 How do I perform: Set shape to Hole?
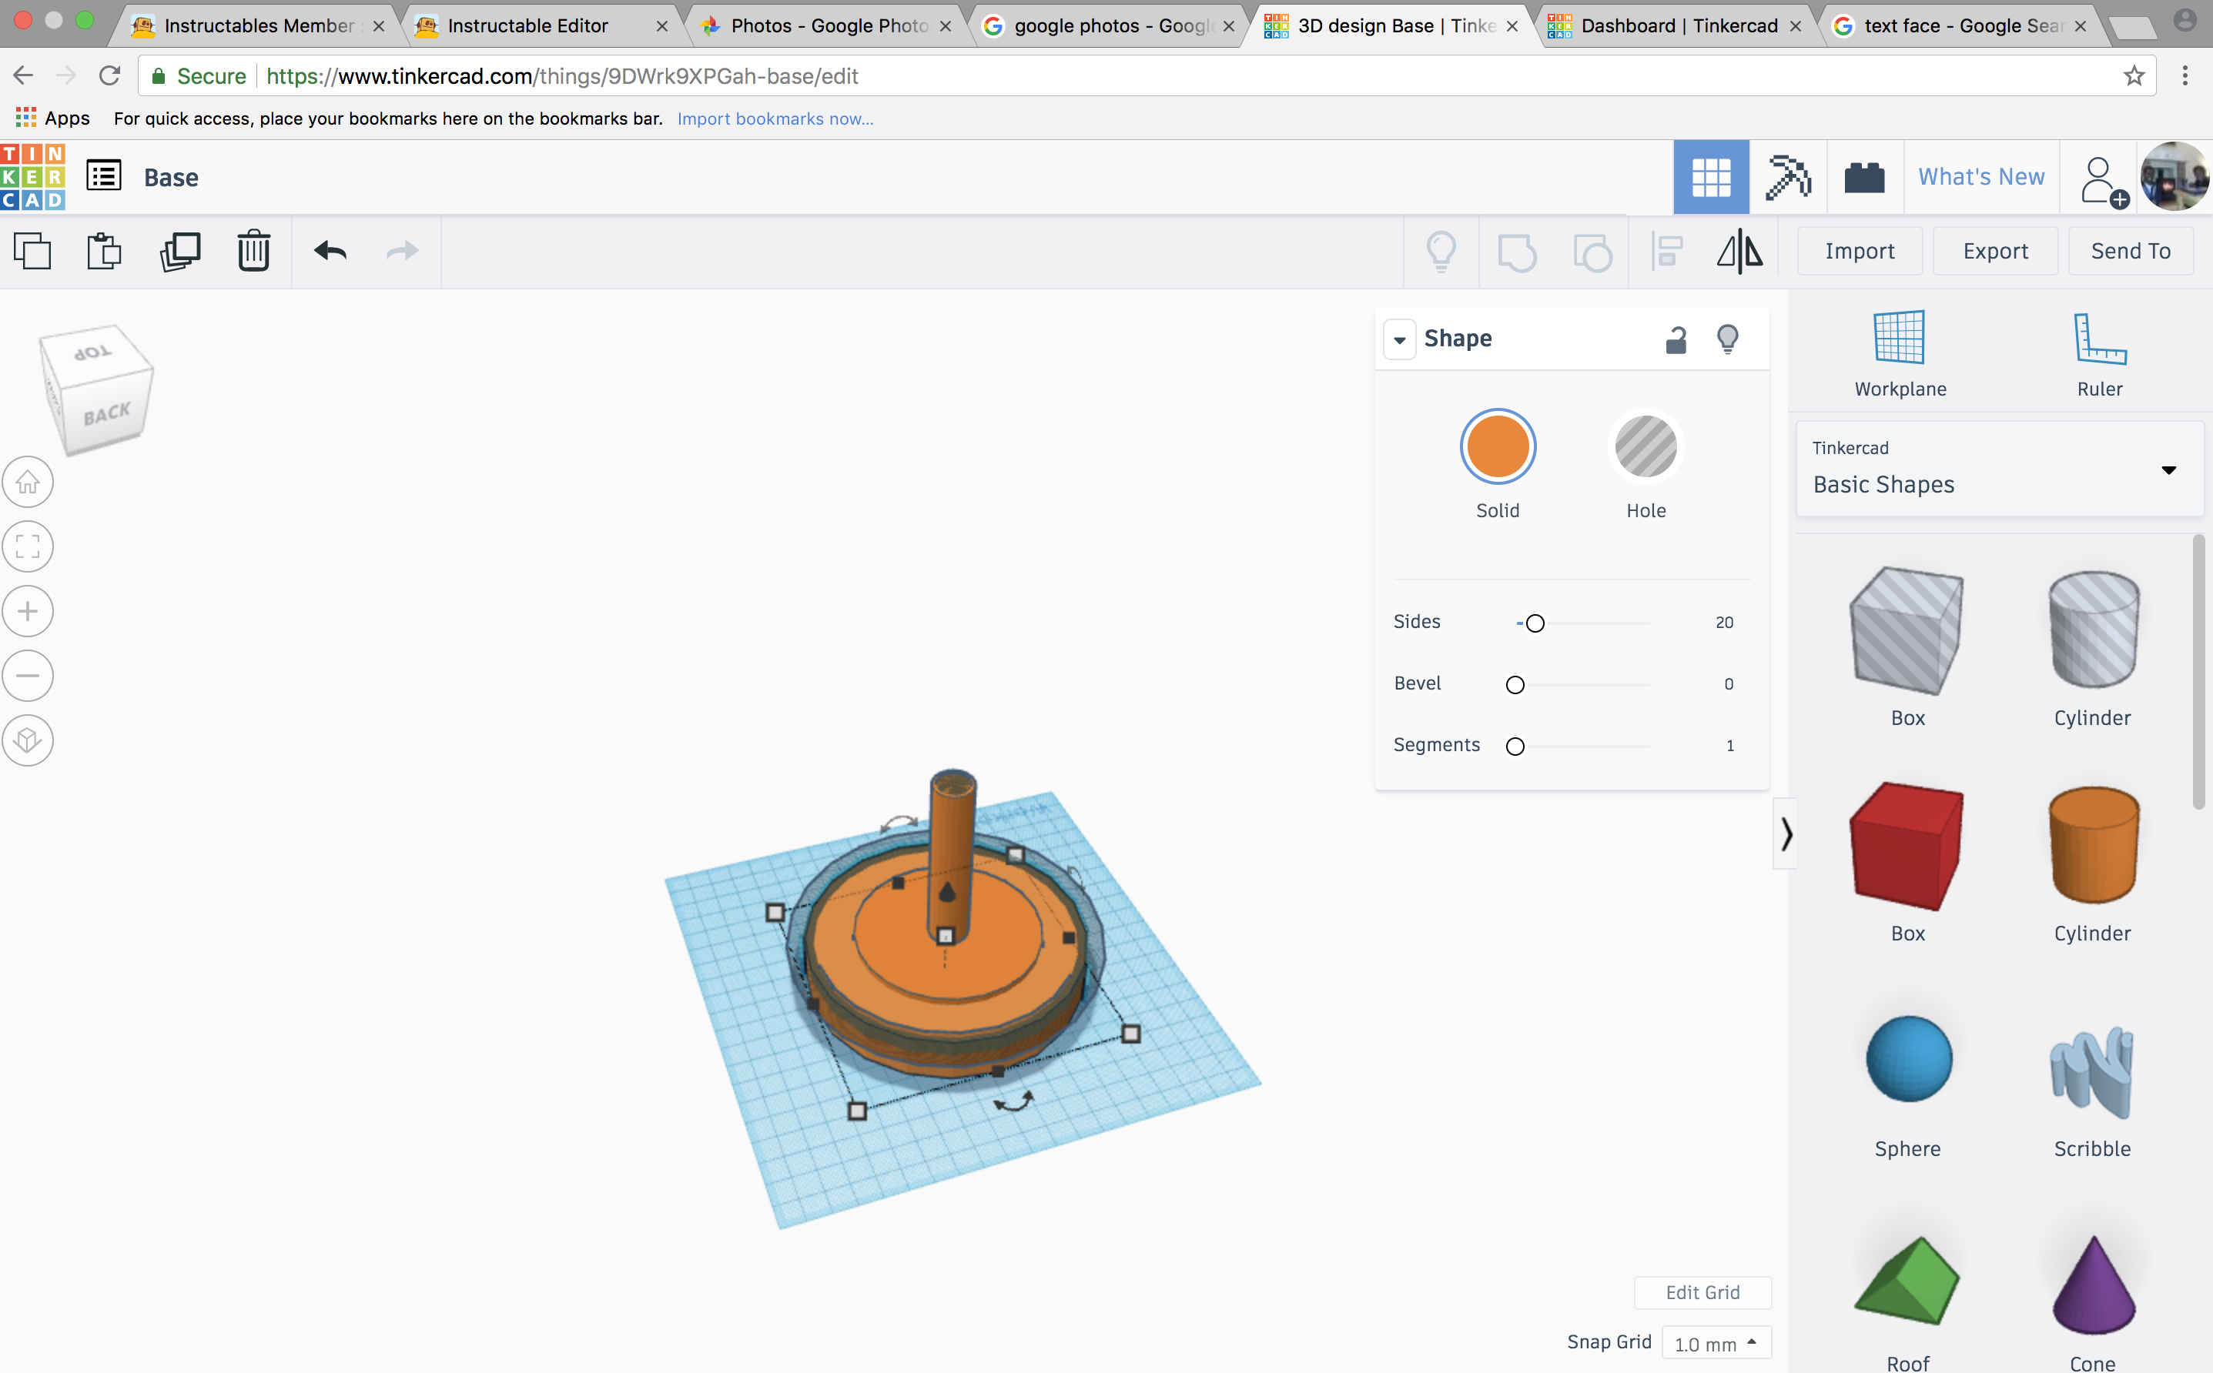pos(1646,447)
